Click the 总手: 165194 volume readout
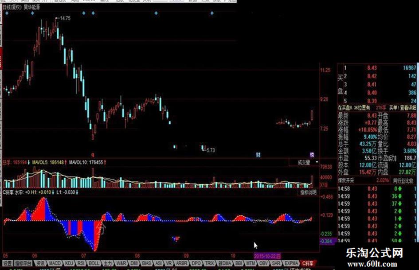The image size is (419, 270). (x=15, y=162)
